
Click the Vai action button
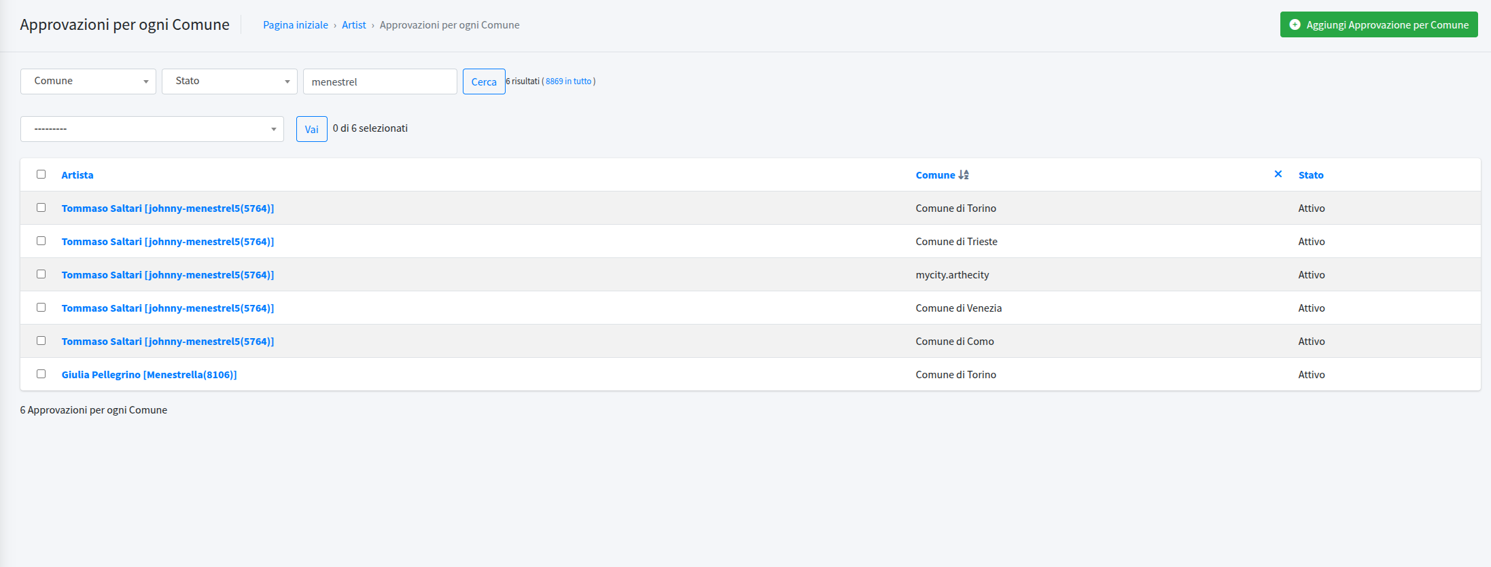[x=312, y=129]
